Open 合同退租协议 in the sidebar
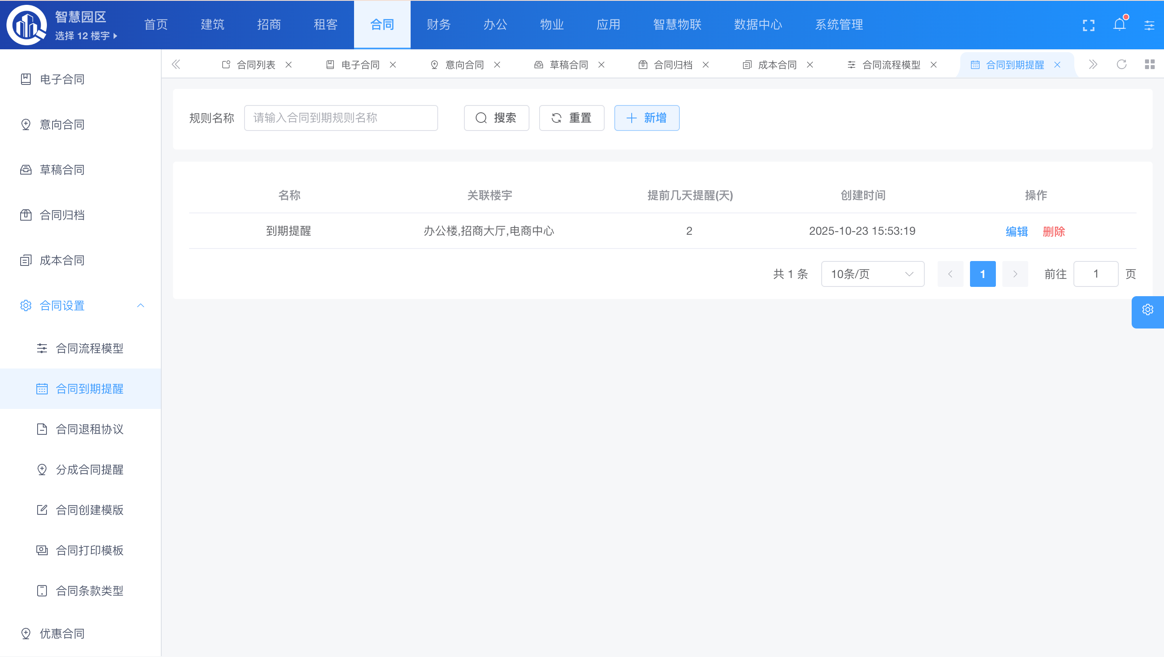 tap(89, 429)
